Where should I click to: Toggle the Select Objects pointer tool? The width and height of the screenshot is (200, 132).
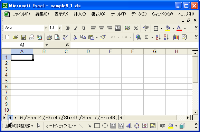(x=39, y=126)
